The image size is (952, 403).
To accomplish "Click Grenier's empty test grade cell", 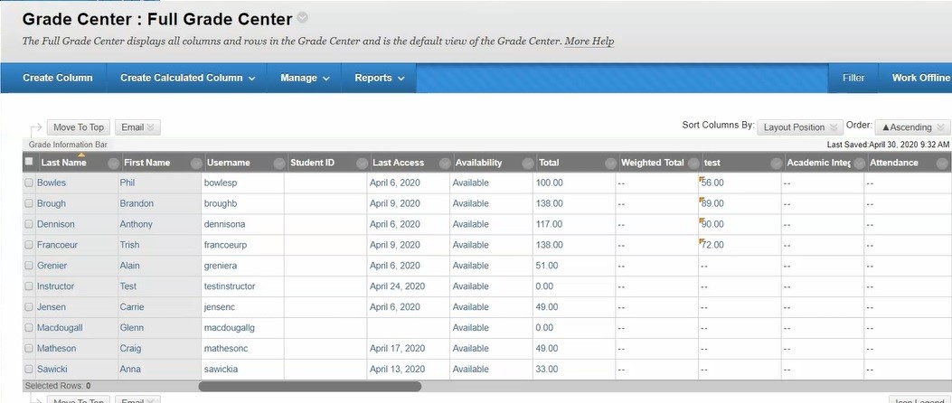I will [740, 266].
